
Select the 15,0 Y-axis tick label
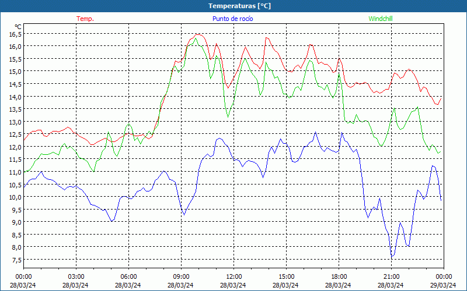15,72
